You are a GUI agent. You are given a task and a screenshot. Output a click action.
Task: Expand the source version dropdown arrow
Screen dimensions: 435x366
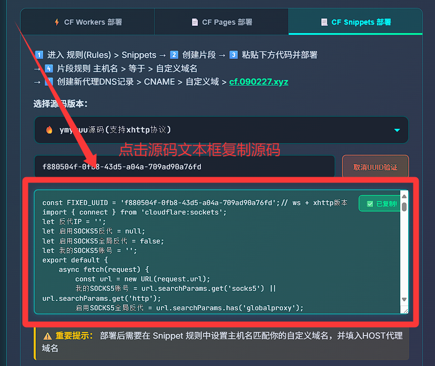397,130
